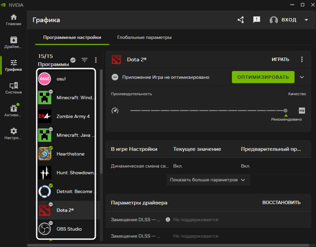Select the Графика sidebar item
Screen dimensions: 316x247
14,65
